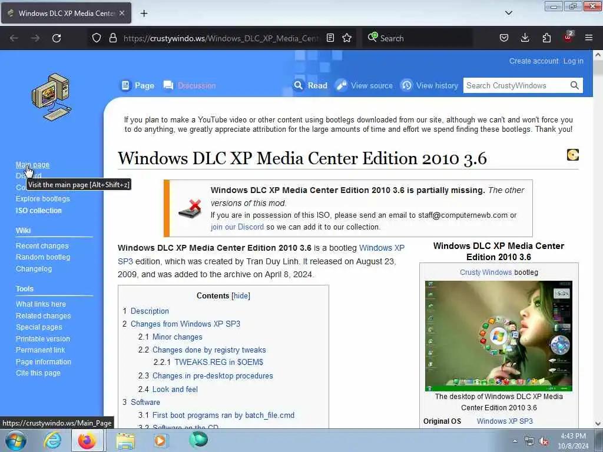Screen dimensions: 603x452
Task: Click the disc icon beside the page title
Action: tap(572, 155)
